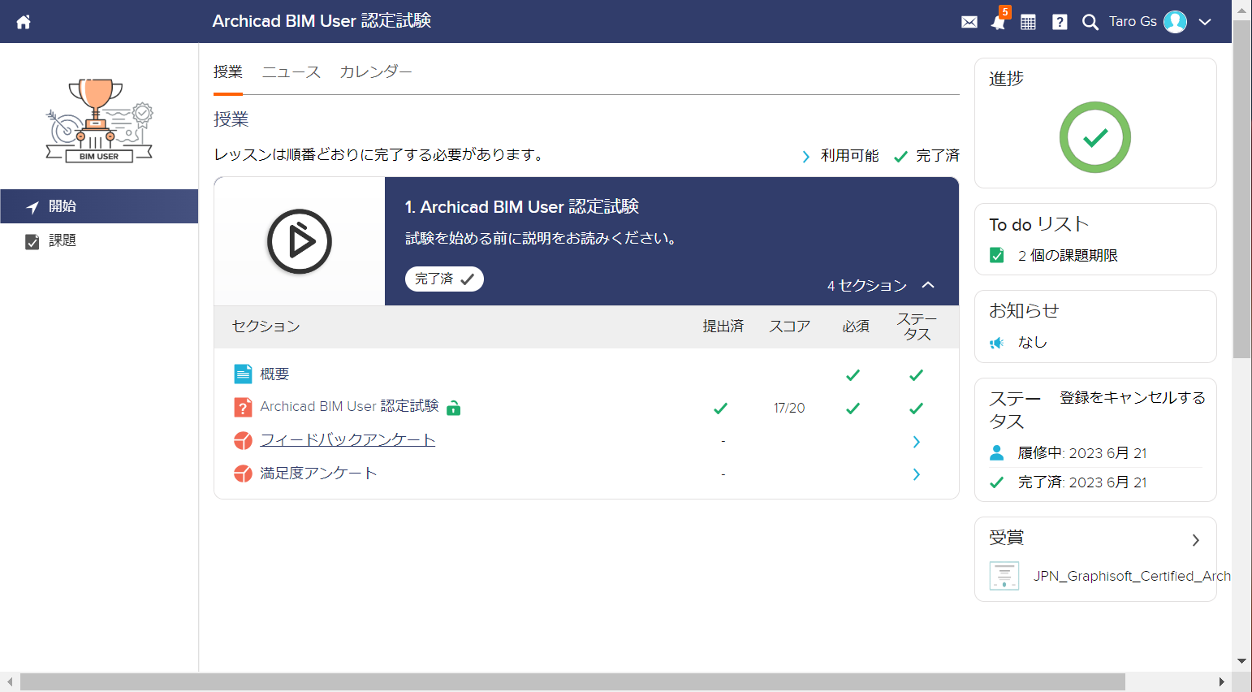Image resolution: width=1252 pixels, height=692 pixels.
Task: Open Archicad BIM User 認定試験 section row
Action: (349, 406)
